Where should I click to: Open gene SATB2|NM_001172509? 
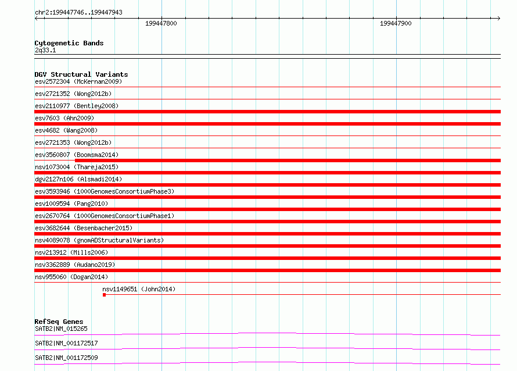pyautogui.click(x=66, y=358)
